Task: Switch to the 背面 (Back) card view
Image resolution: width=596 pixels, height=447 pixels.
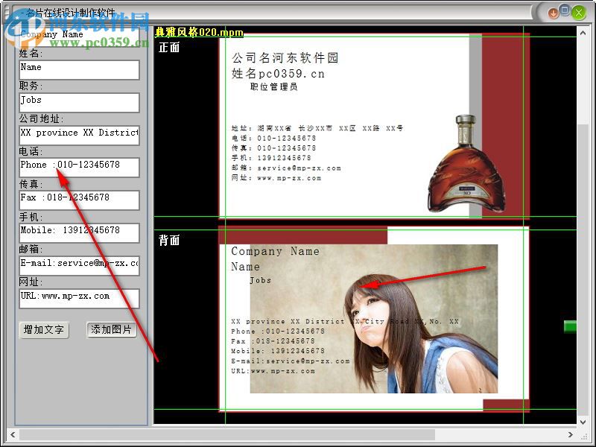Action: coord(170,241)
